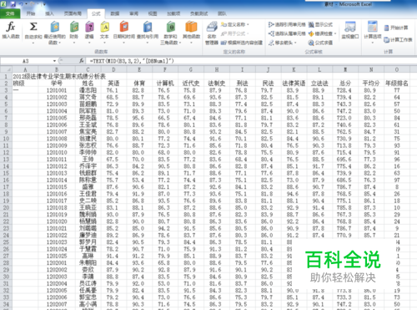The width and height of the screenshot is (417, 310).
Task: Expand the Name Box dropdown arrow
Action: coord(54,61)
